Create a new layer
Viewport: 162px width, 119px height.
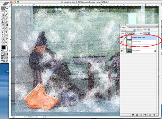pyautogui.click(x=150, y=115)
